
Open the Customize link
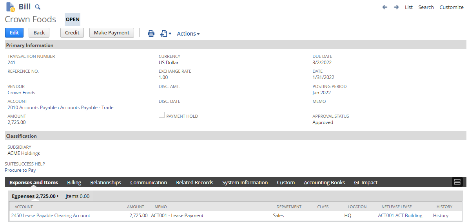[x=451, y=7]
